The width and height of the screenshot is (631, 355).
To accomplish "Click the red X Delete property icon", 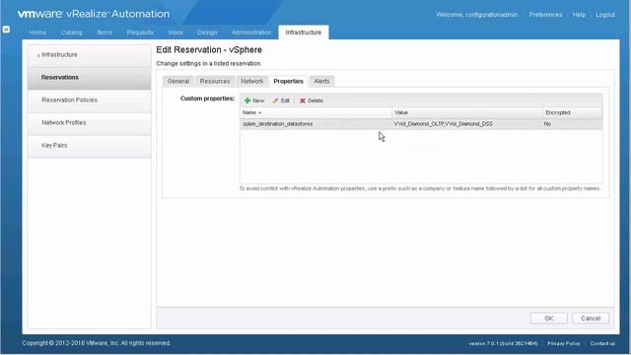I will [303, 101].
